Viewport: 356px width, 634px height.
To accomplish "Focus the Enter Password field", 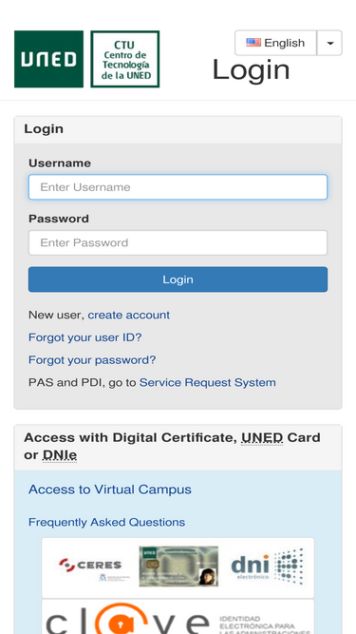I will 178,242.
